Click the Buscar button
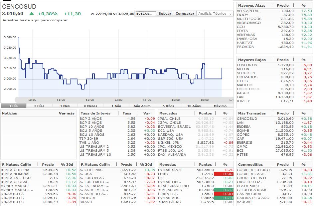Viewport: 314px width, 206px height. [x=165, y=14]
